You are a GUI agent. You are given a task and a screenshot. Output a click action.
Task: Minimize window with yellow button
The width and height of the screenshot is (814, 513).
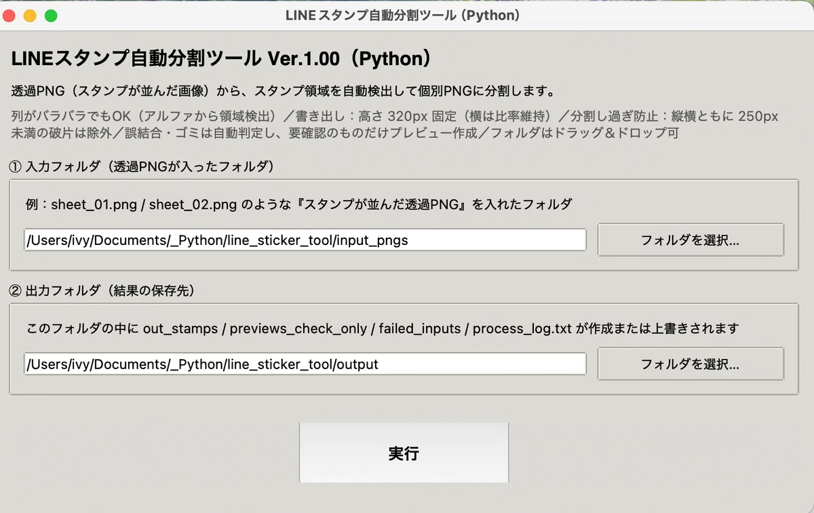pos(30,15)
